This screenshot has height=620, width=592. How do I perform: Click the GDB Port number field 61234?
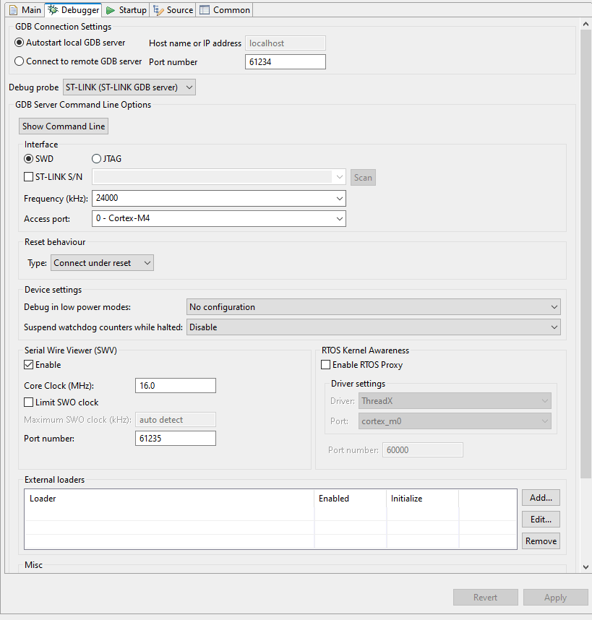[286, 61]
